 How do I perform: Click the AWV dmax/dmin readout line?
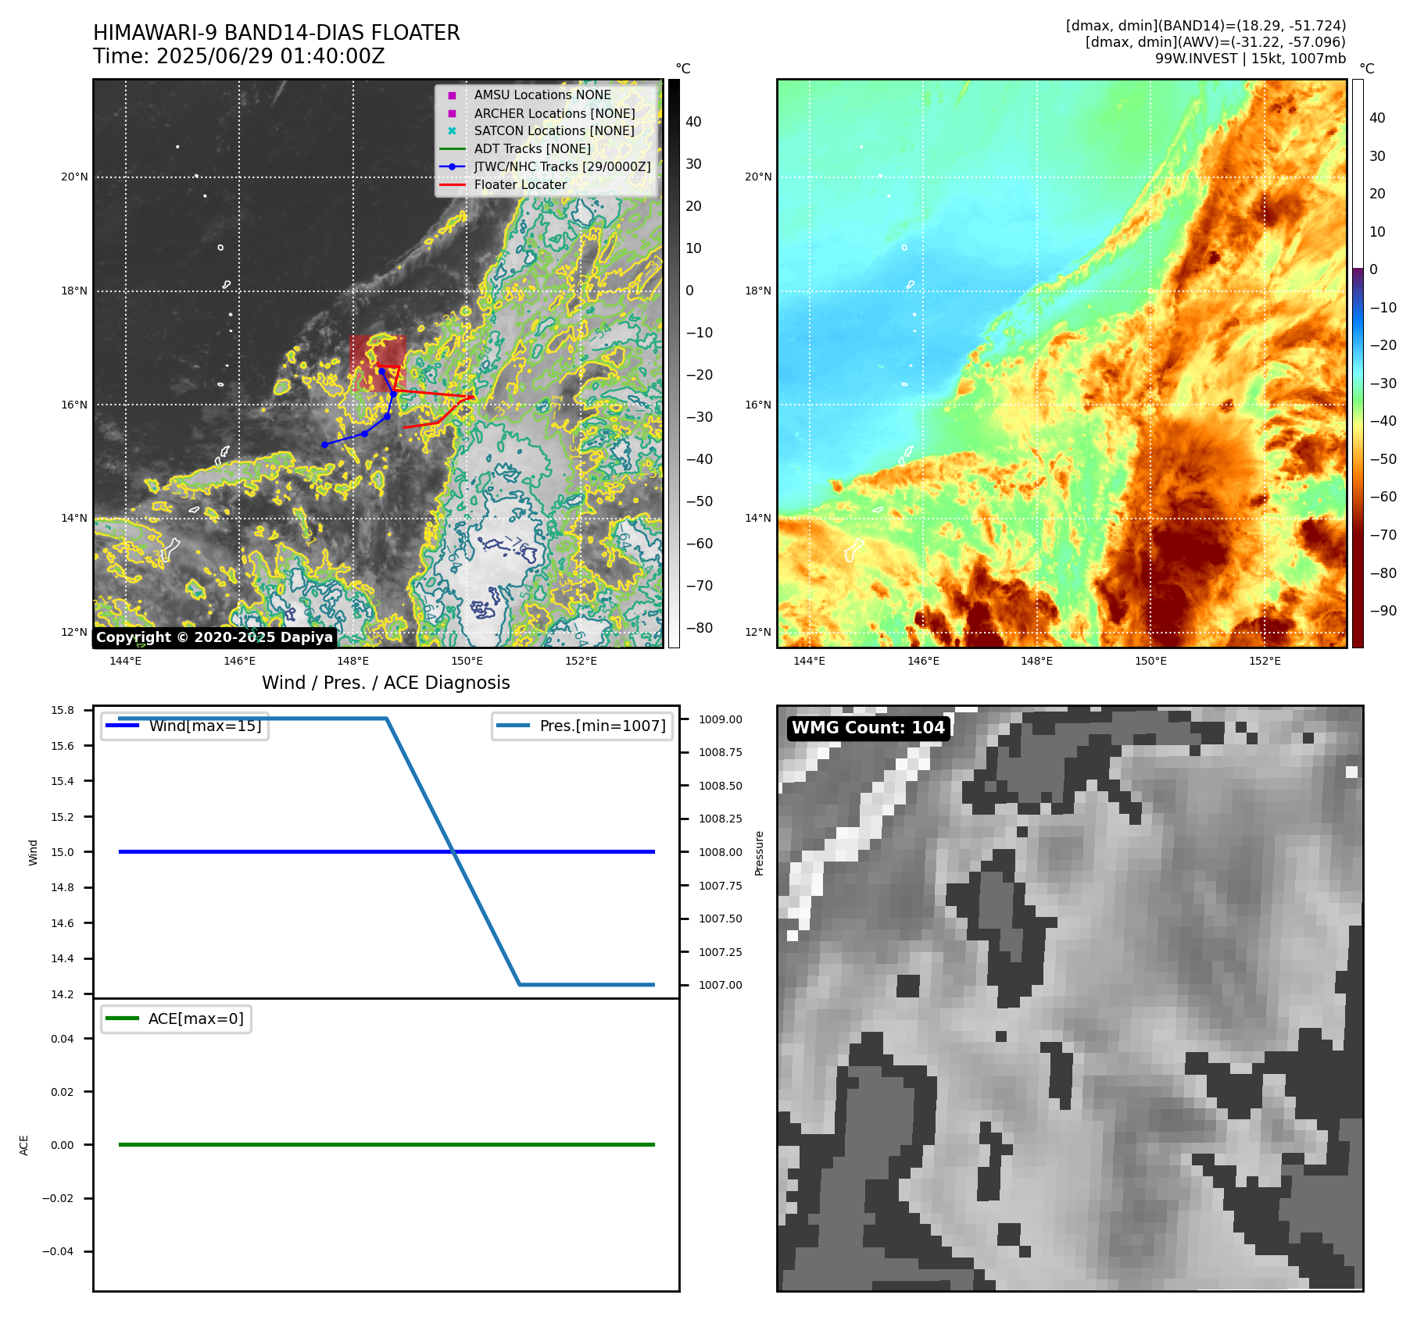click(x=1215, y=42)
